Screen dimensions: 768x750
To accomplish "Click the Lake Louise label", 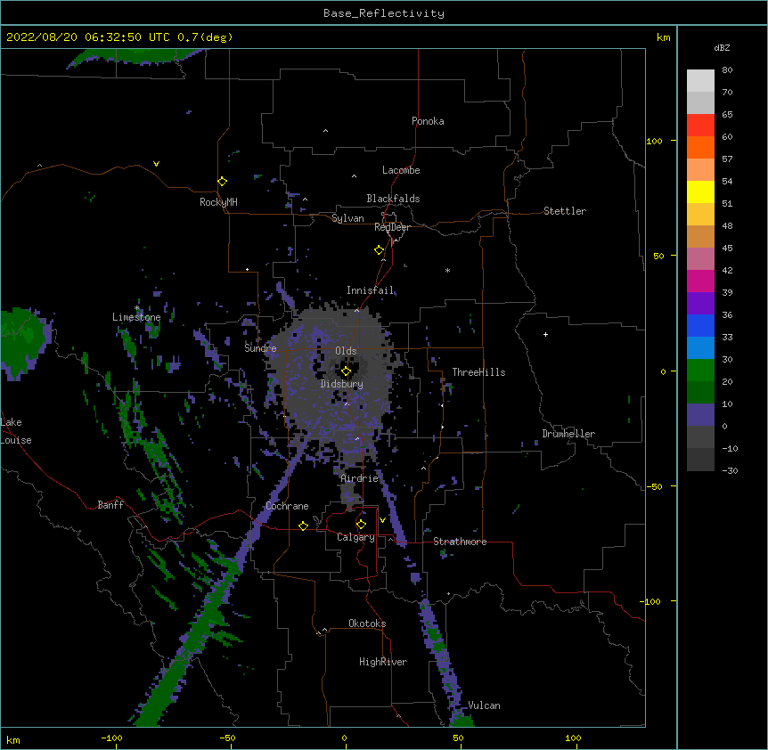I will (16, 431).
